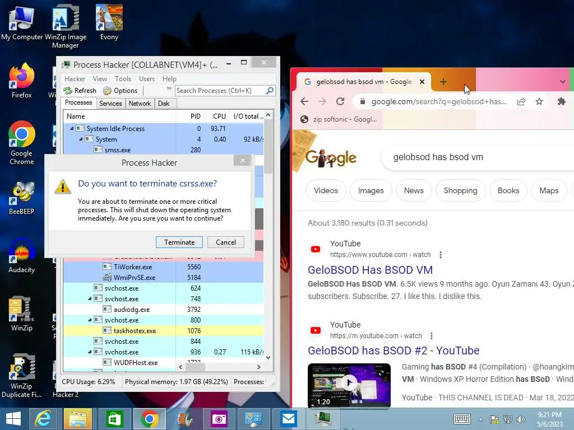Open the Firefox desktop icon
This screenshot has height=430, width=574.
click(22, 81)
